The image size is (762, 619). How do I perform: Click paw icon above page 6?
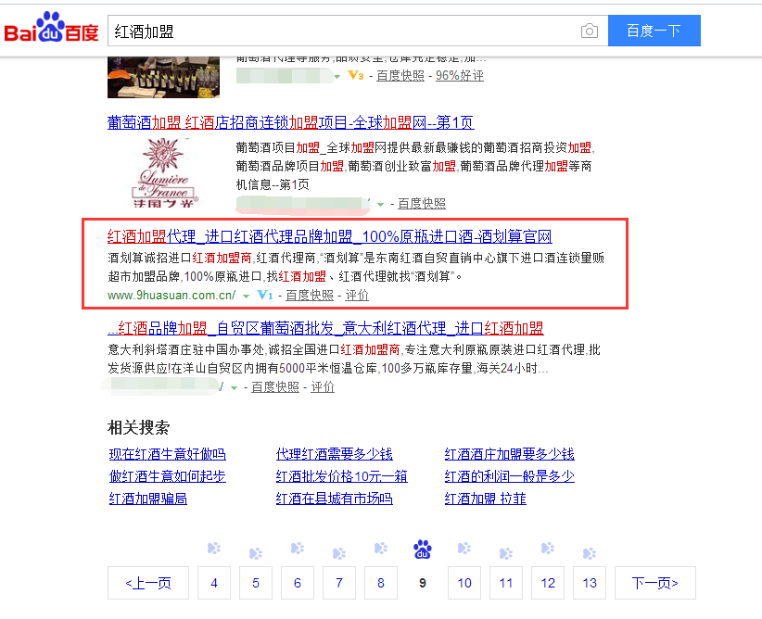[298, 549]
